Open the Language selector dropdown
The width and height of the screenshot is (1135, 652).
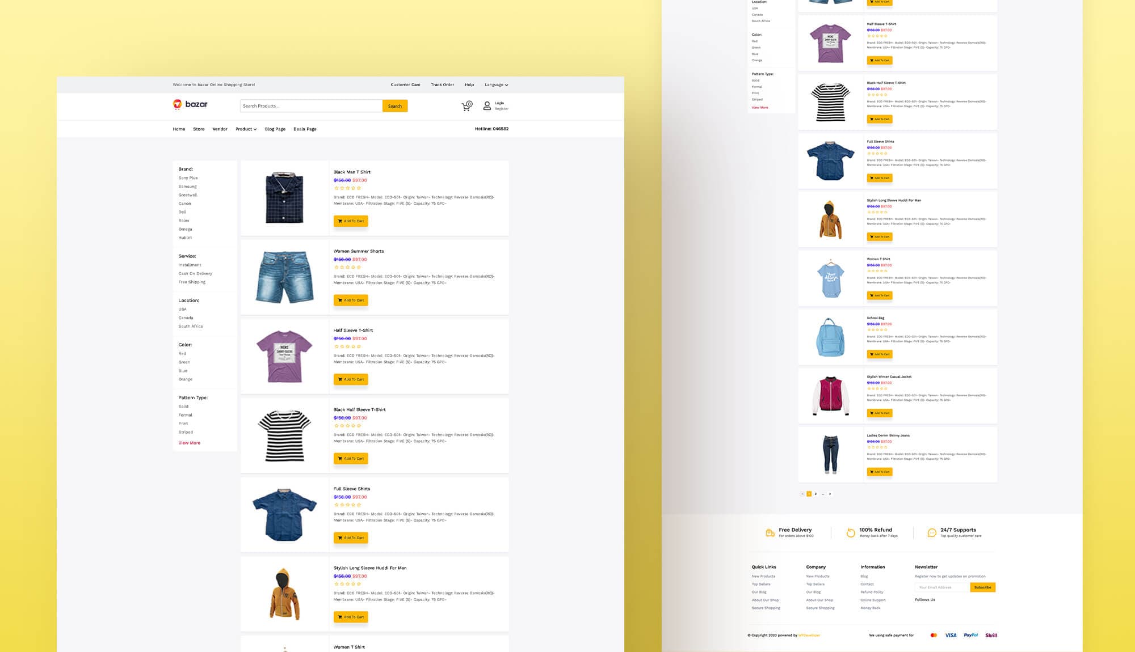point(495,84)
